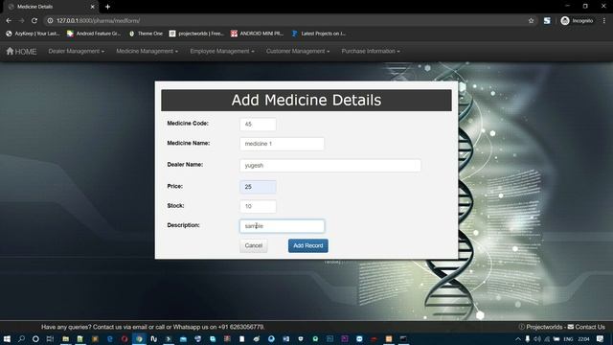Follow the Projectworlds footer link

(x=544, y=327)
